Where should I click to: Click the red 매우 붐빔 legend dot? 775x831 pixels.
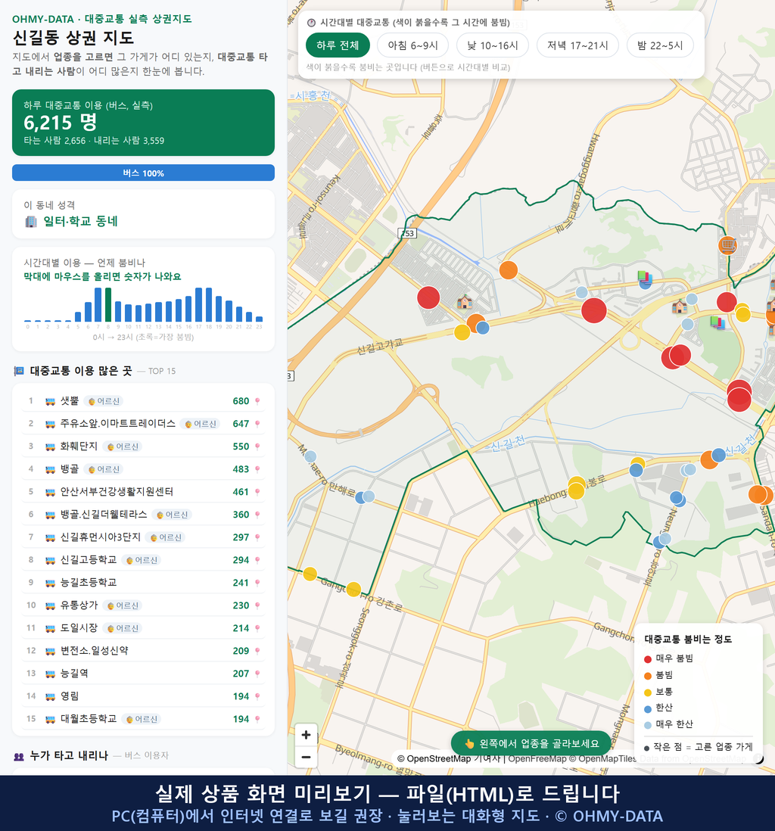point(648,658)
